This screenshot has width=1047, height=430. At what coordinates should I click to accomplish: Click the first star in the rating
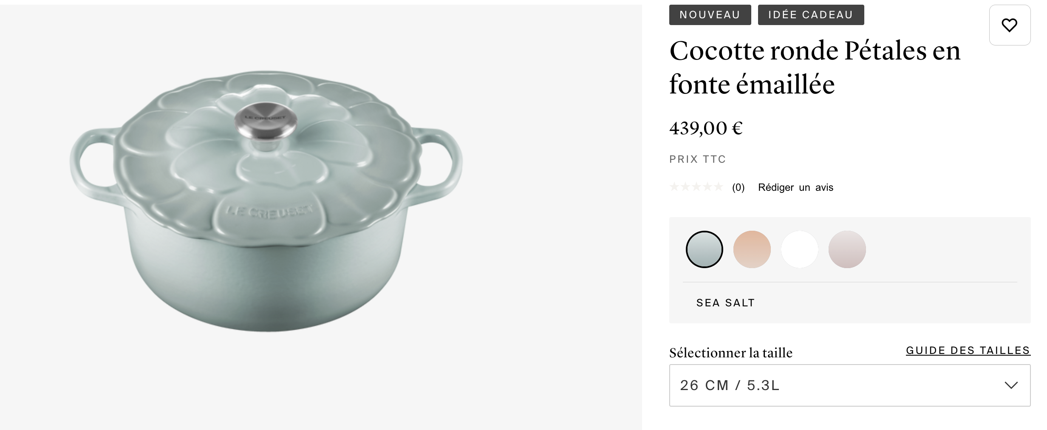674,187
